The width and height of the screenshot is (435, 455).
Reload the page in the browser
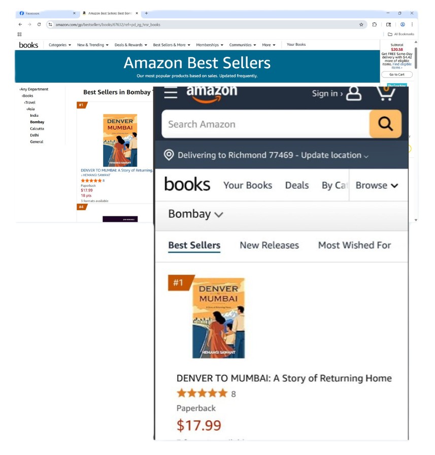[39, 25]
